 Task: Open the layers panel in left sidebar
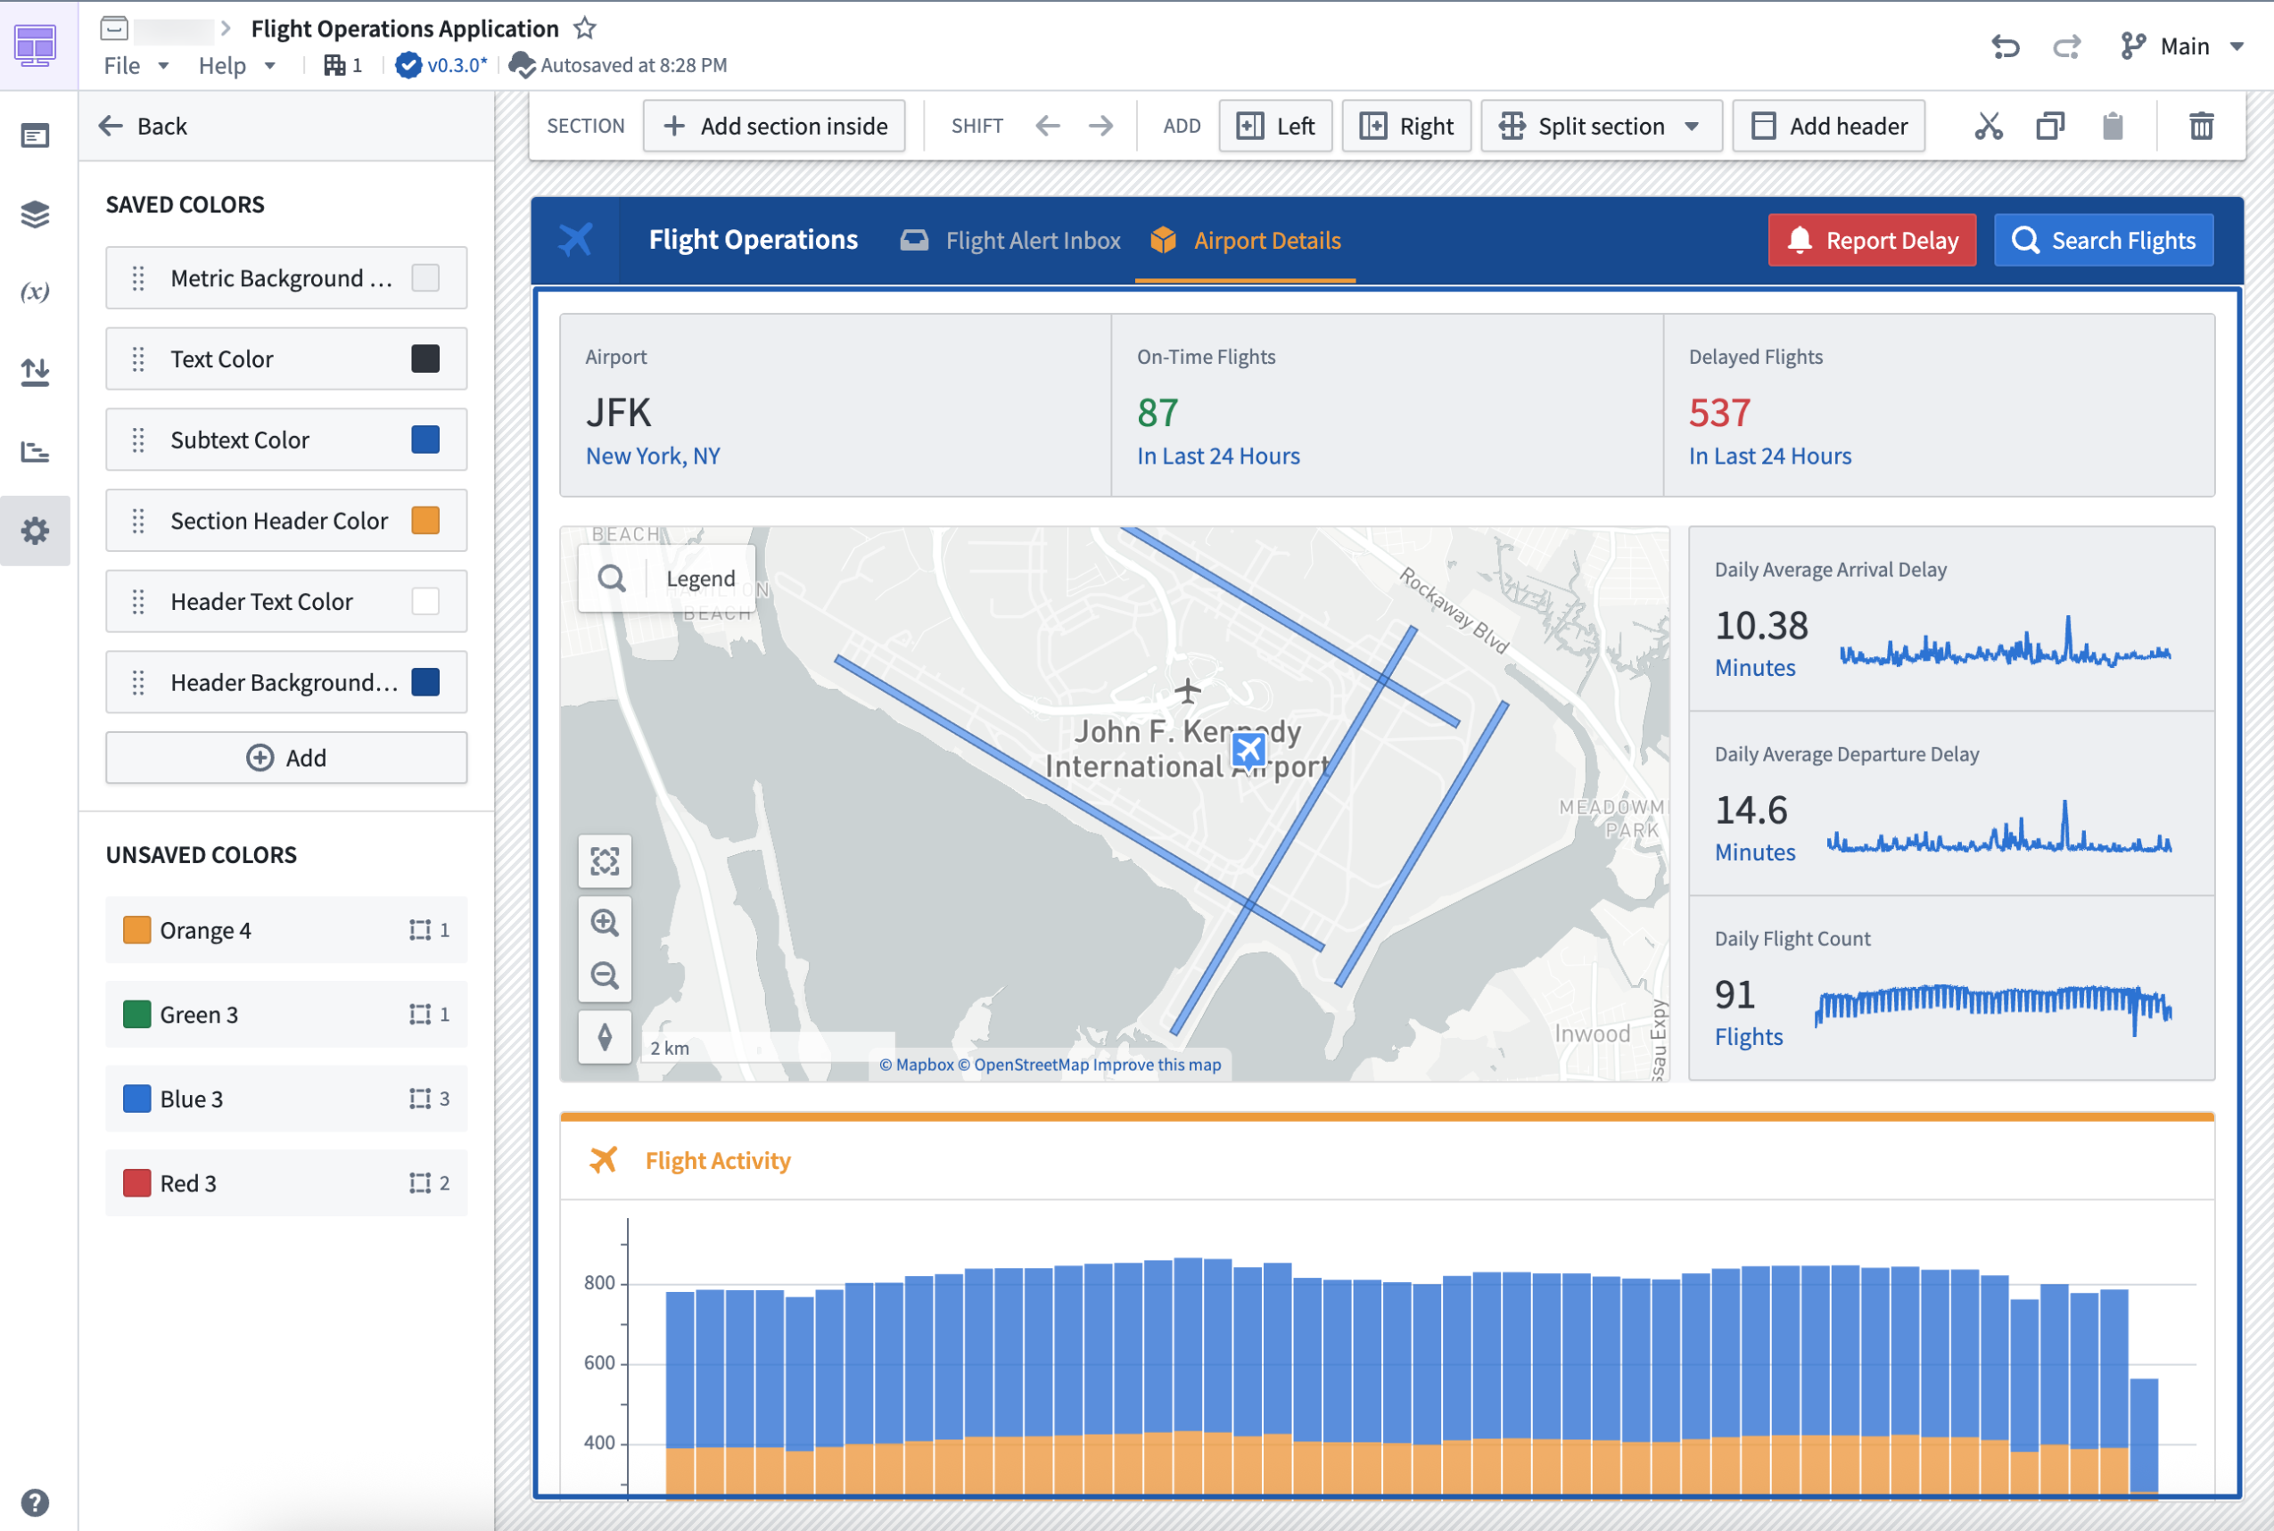35,214
